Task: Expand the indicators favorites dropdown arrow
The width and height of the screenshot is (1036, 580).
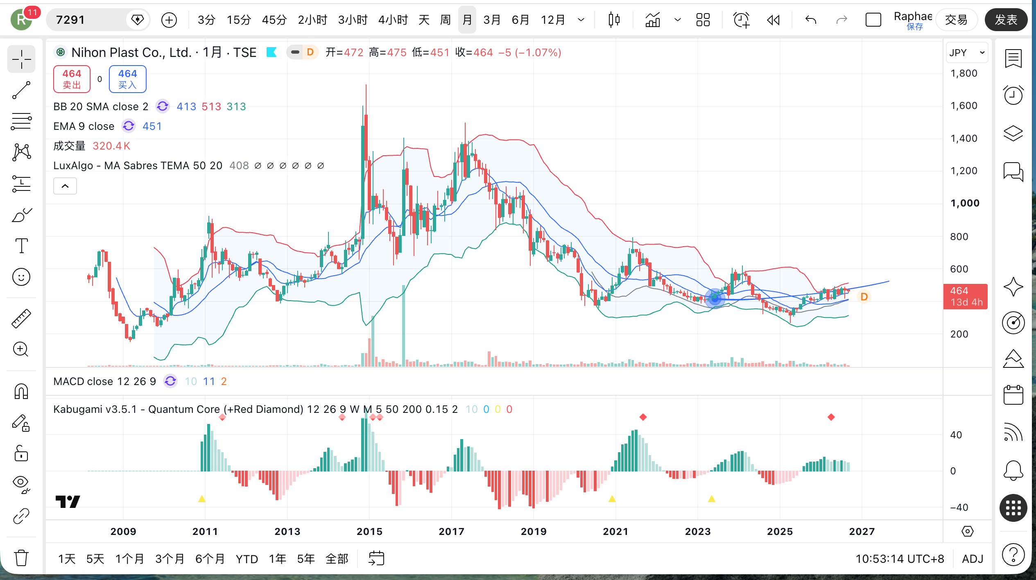Action: pos(678,20)
